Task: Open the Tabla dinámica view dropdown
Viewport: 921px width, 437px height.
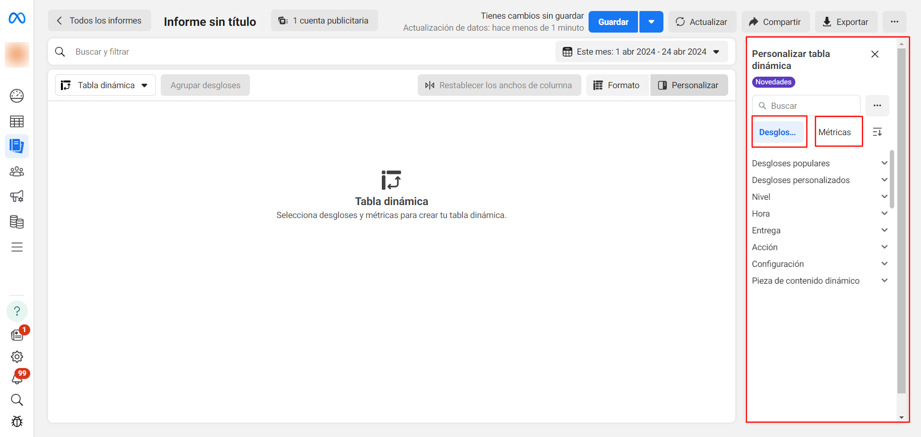Action: pos(106,85)
